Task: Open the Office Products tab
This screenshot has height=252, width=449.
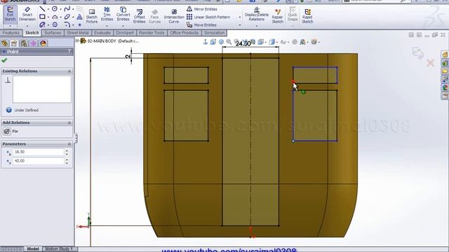Action: pos(184,33)
